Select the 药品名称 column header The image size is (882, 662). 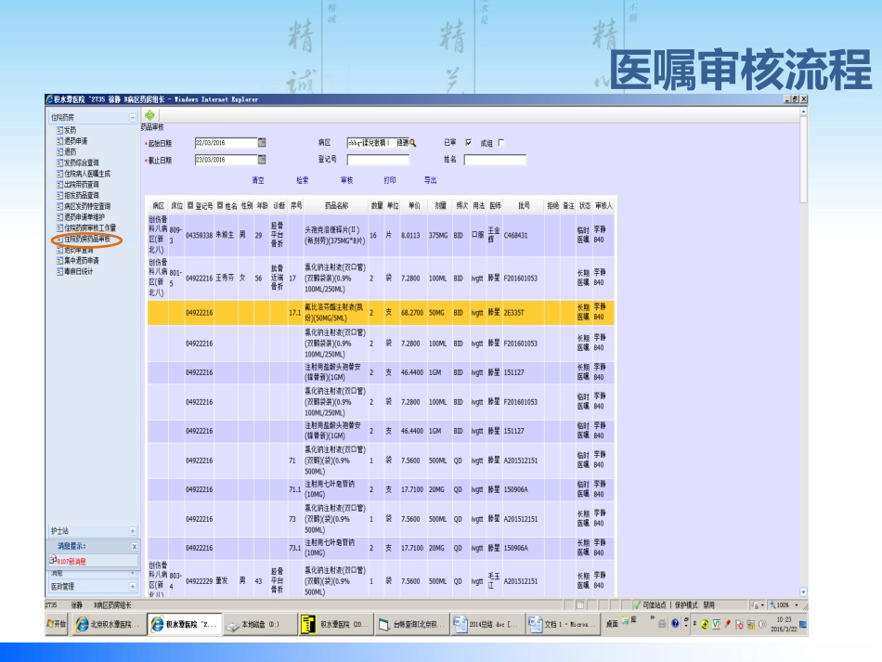pyautogui.click(x=336, y=206)
